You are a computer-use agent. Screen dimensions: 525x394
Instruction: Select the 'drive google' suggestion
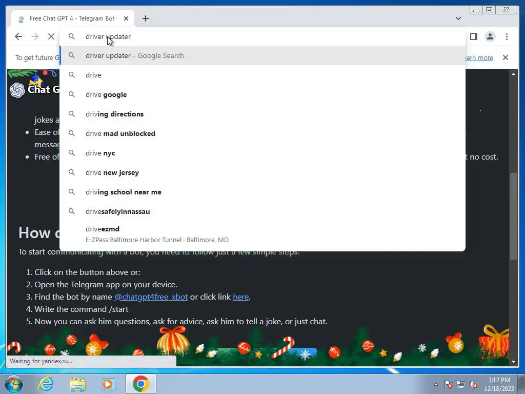262,94
